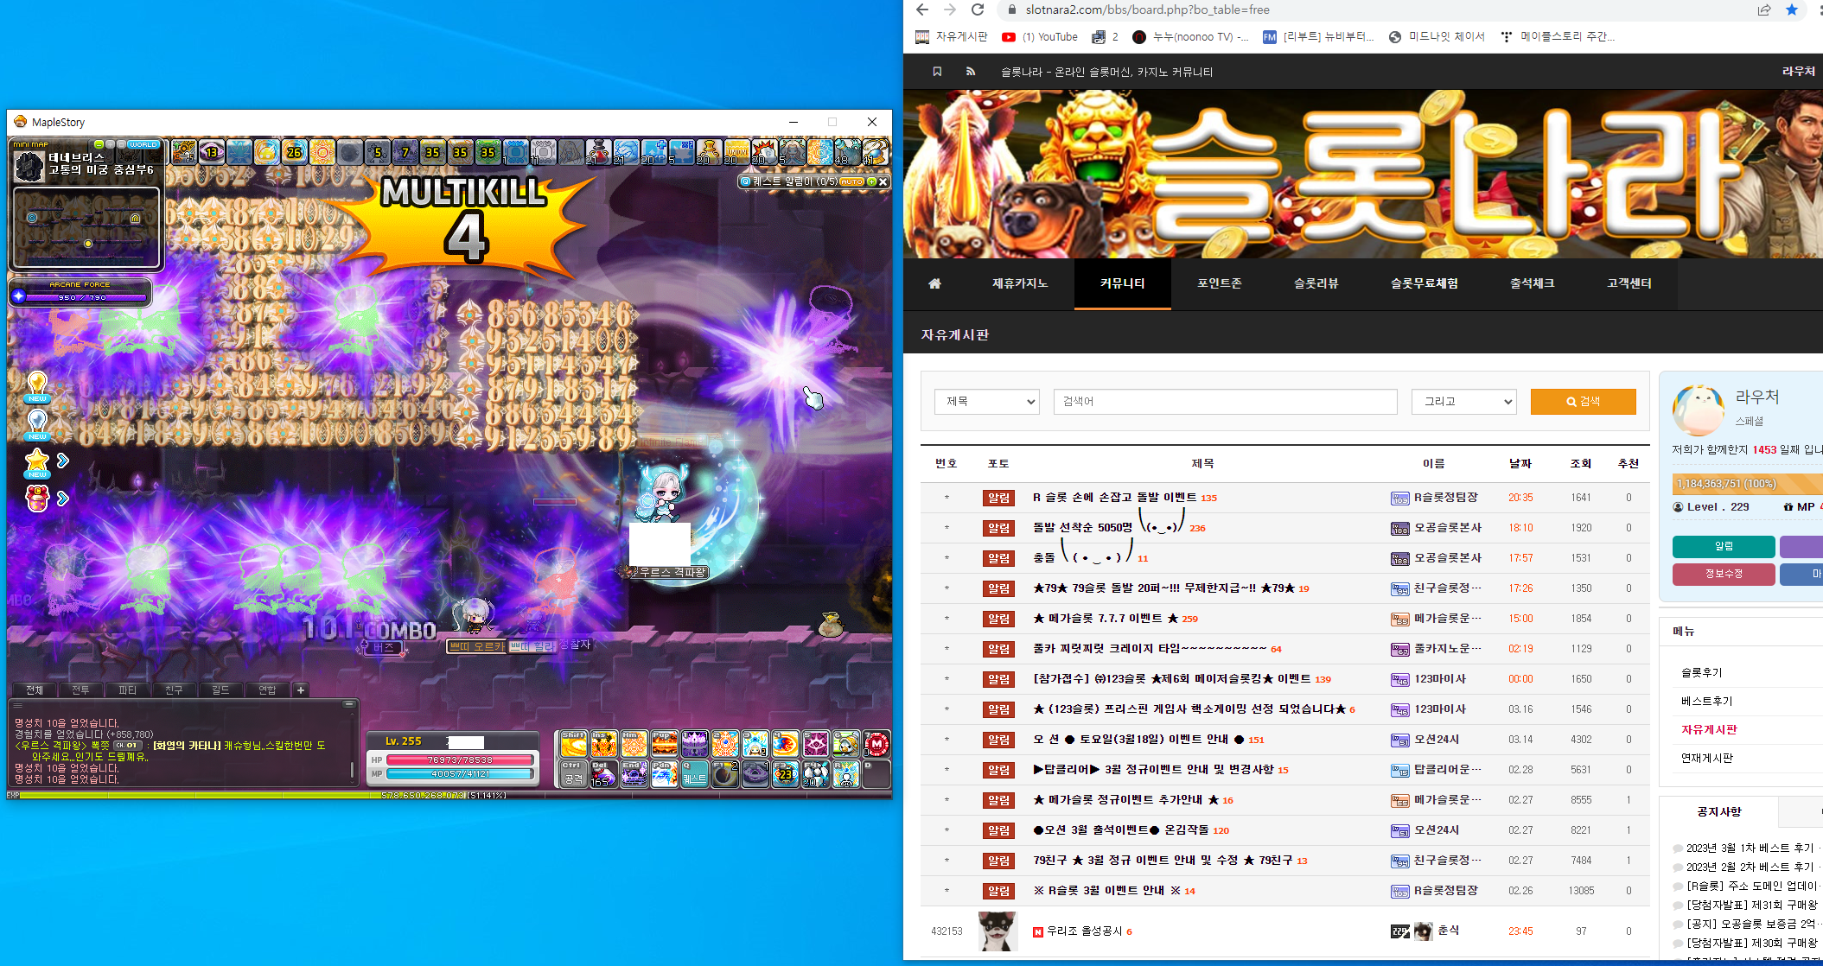Close the quest notifier panel
The height and width of the screenshot is (966, 1823).
point(883,181)
